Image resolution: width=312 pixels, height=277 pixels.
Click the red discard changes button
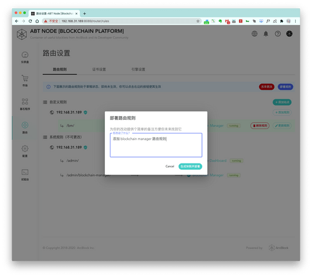pyautogui.click(x=266, y=87)
